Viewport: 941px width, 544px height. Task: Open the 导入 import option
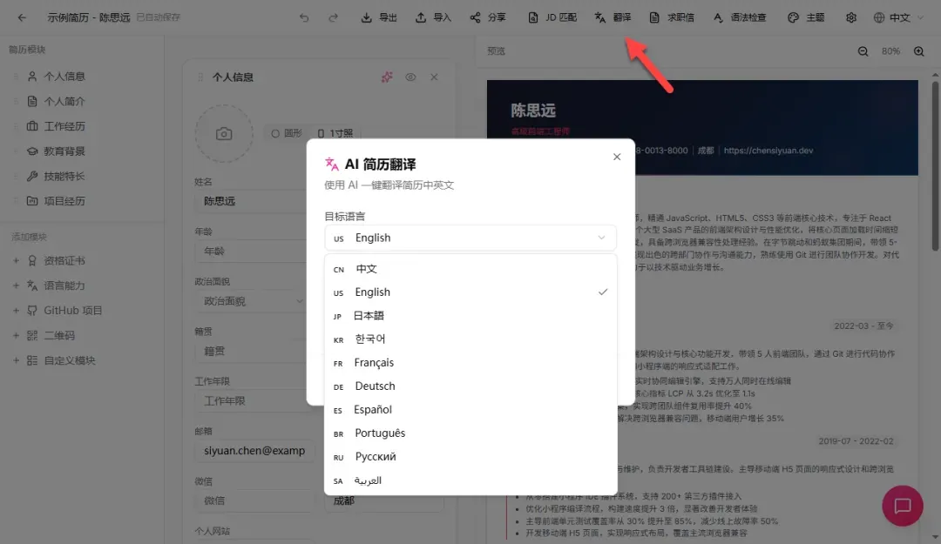(x=433, y=17)
